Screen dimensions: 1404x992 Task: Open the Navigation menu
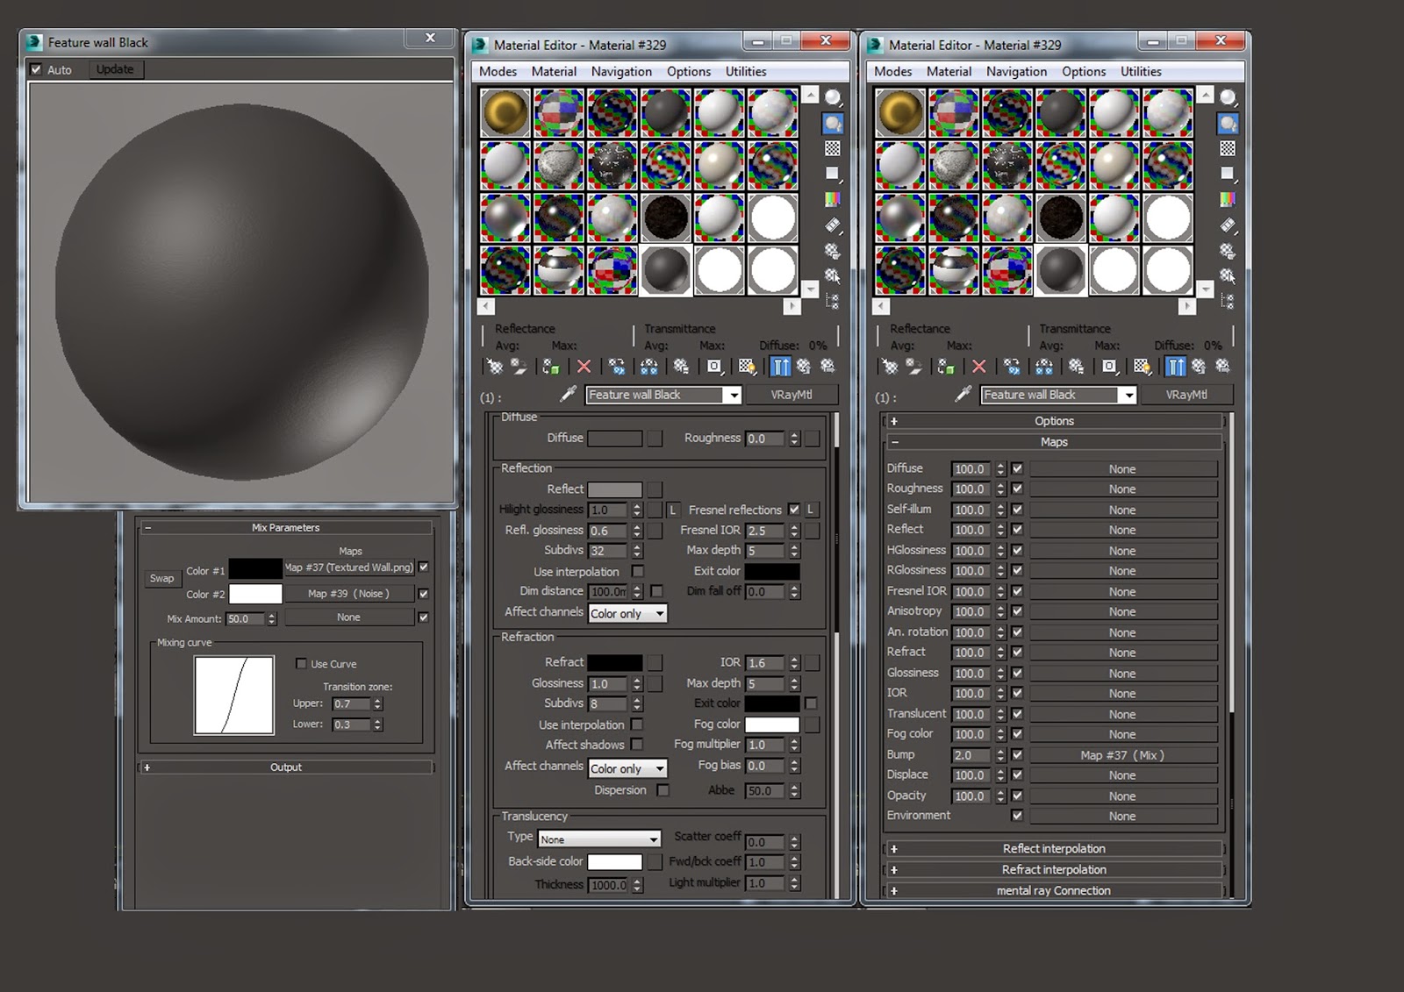[621, 71]
